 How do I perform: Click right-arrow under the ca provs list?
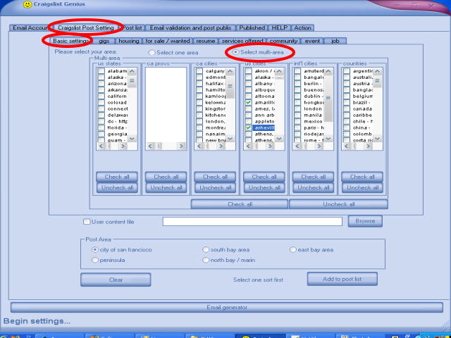point(182,146)
